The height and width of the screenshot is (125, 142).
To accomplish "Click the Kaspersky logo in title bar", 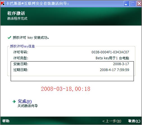I will (3, 3).
